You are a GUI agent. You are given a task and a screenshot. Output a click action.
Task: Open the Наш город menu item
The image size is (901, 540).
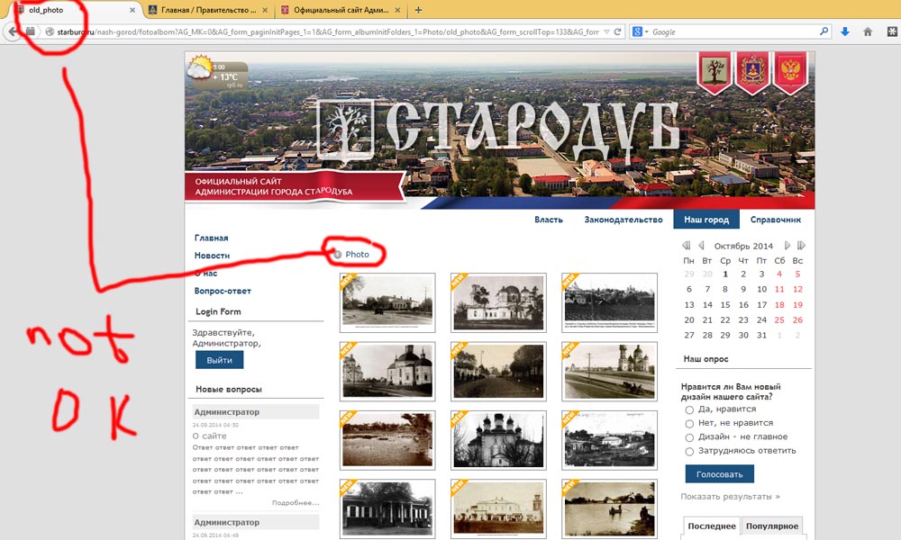[x=706, y=220]
